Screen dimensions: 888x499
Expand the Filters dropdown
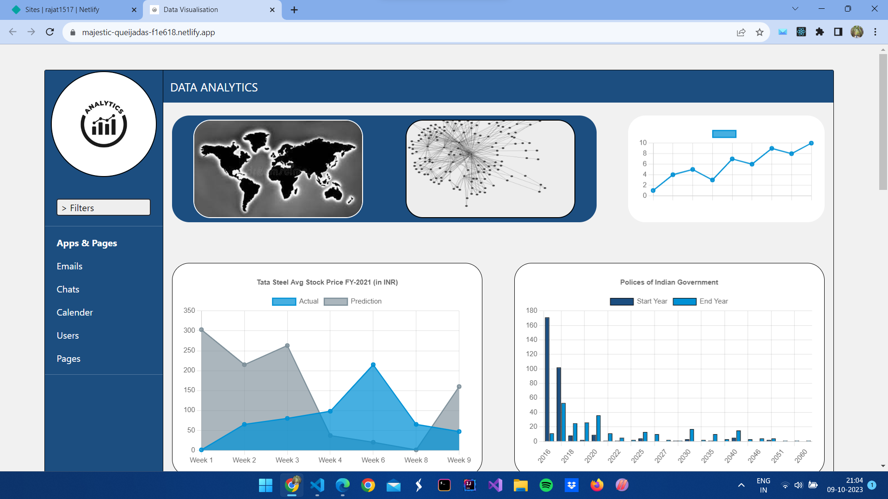104,207
